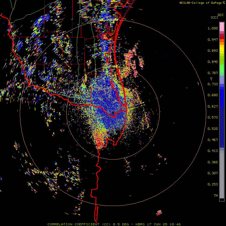
Task: Click the 50 NMI range ring label
Action: [113, 67]
